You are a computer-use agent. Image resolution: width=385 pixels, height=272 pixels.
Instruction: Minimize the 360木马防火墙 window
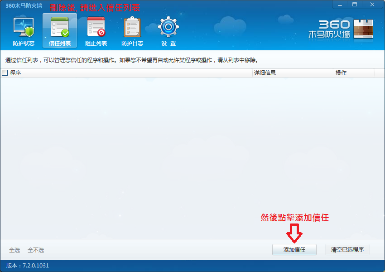[x=340, y=5]
